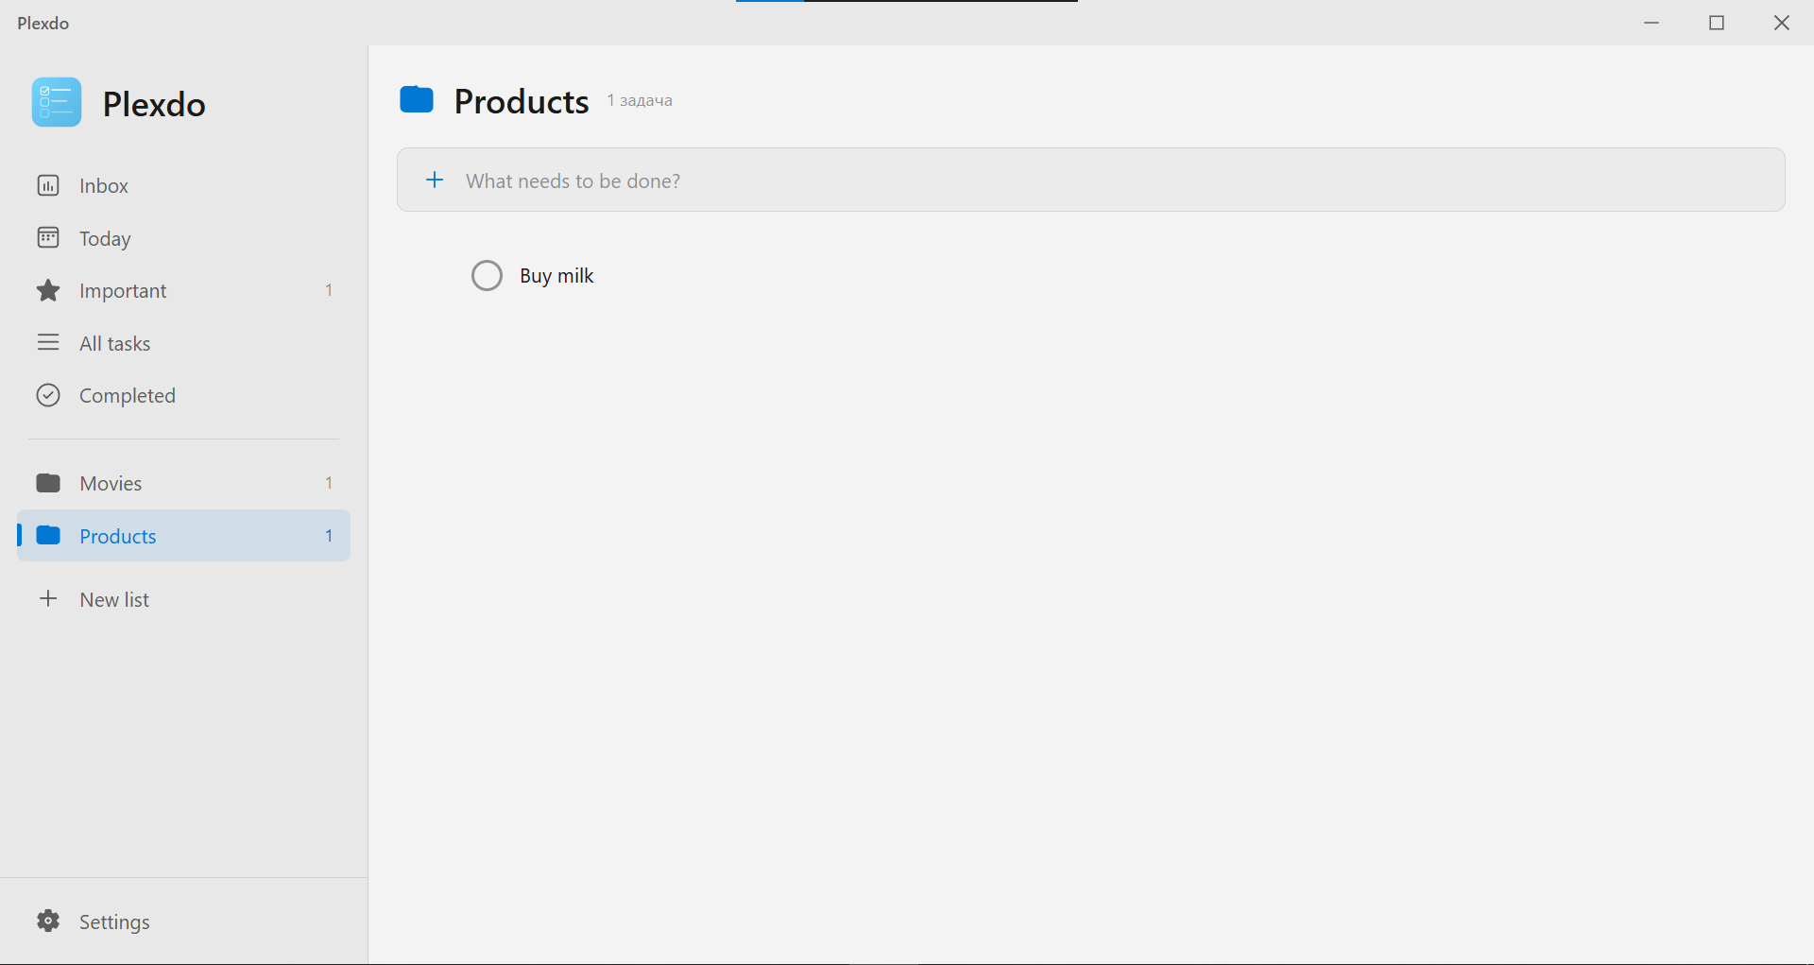Click the Plexdo app logo icon

pyautogui.click(x=56, y=102)
